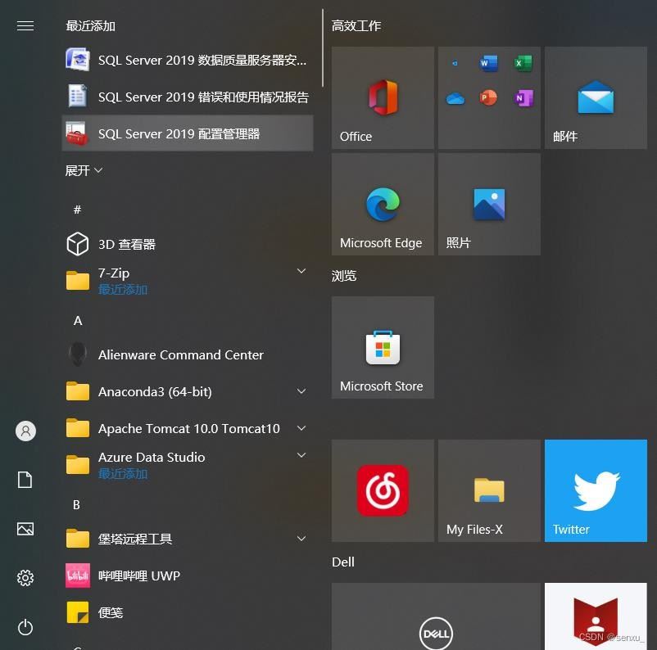
Task: Expand the 堡塔远程工具 folder chevron
Action: [x=301, y=538]
